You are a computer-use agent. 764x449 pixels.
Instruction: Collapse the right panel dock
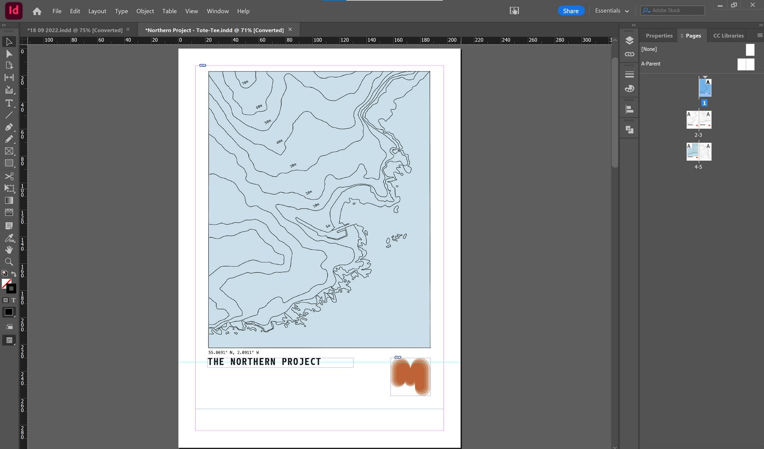tap(761, 25)
